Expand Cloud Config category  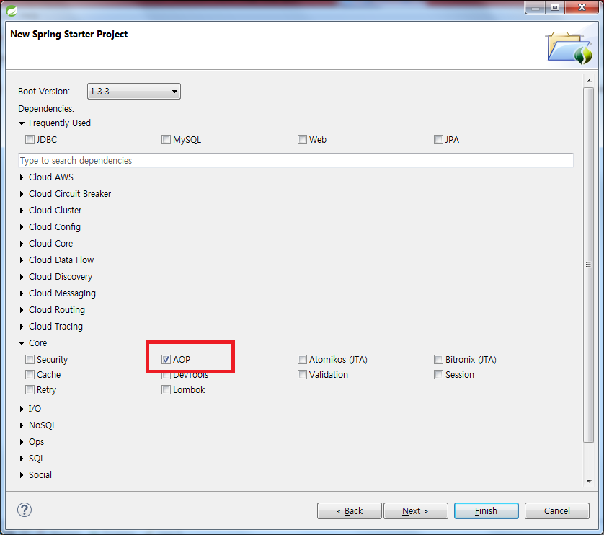22,227
